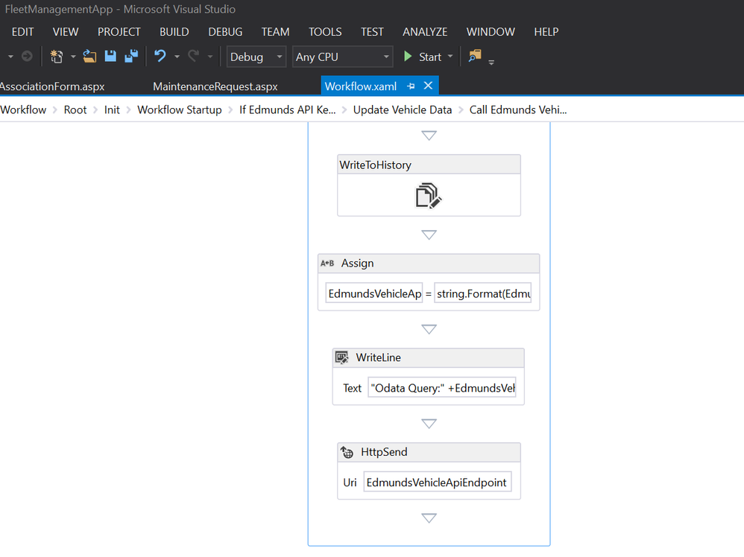Image resolution: width=744 pixels, height=557 pixels.
Task: Open the VIEW menu
Action: coord(66,32)
